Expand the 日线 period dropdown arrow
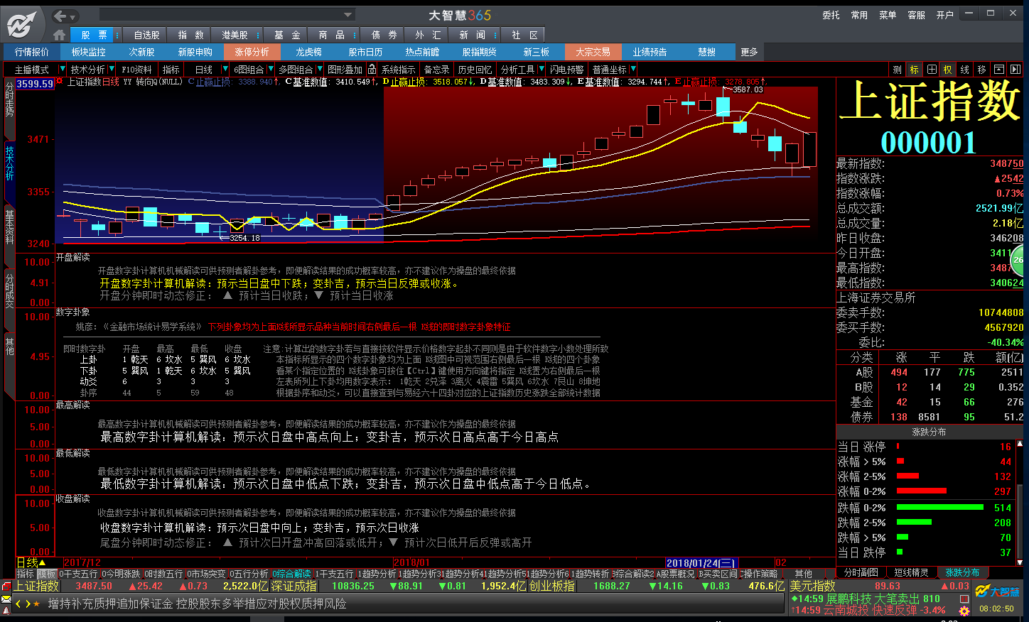Screen dimensions: 1029x622 [226, 69]
